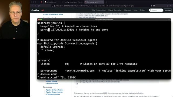Click the search magnifier icon
The width and height of the screenshot is (173, 97).
click(151, 10)
